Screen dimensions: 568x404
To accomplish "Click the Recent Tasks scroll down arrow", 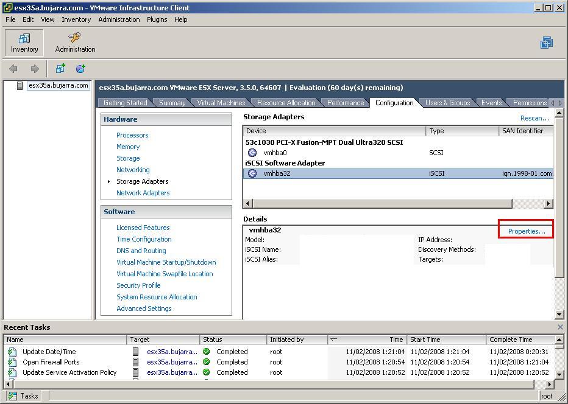I will click(x=559, y=375).
